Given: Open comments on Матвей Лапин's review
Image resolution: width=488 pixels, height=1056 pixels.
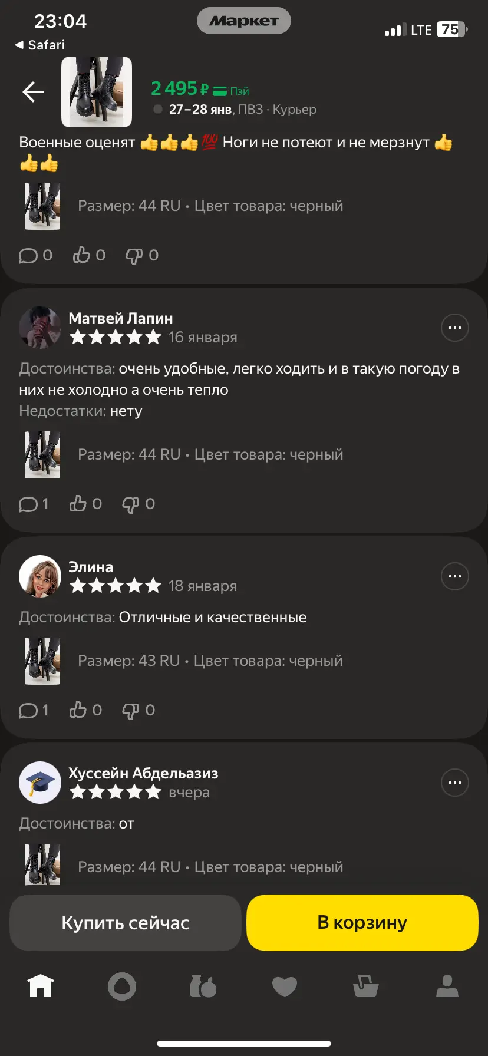Looking at the screenshot, I should click(x=34, y=504).
